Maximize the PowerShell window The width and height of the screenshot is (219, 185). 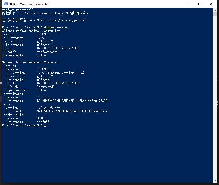[200, 4]
